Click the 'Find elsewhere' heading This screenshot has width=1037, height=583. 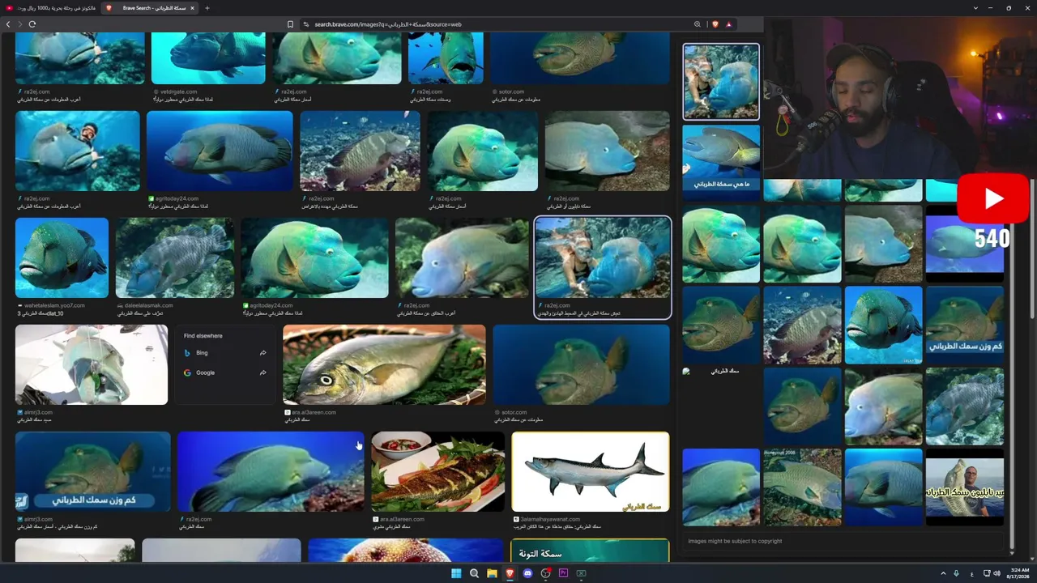pos(203,336)
